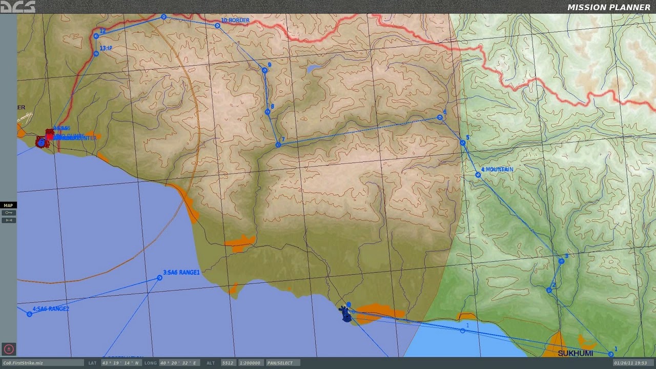This screenshot has width=656, height=369.
Task: Select waypoint 2 marker
Action: (x=549, y=290)
